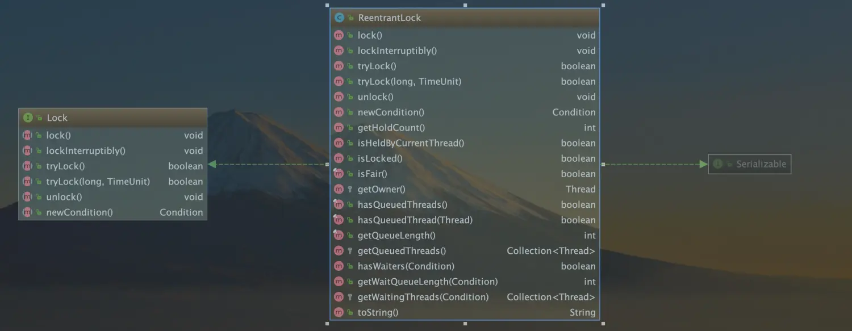Select newCondition() in the Lock interface
The image size is (852, 331).
tap(112, 212)
